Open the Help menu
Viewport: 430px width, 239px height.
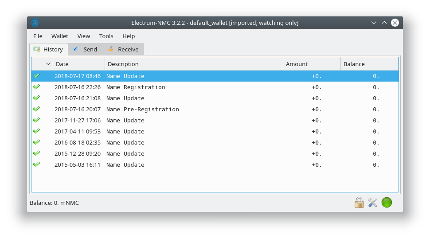(x=129, y=36)
